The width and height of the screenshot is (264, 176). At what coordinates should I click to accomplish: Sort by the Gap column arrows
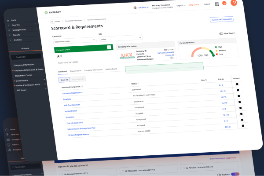coord(206,80)
